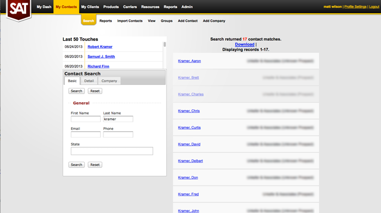The height and width of the screenshot is (213, 381).
Task: Open the My Clients menu
Action: [x=90, y=7]
